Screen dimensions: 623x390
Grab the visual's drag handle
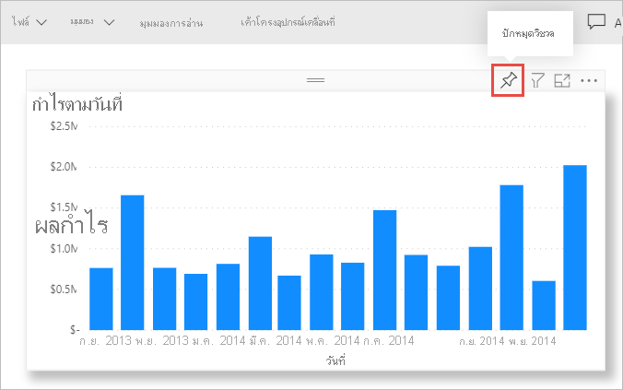[315, 80]
